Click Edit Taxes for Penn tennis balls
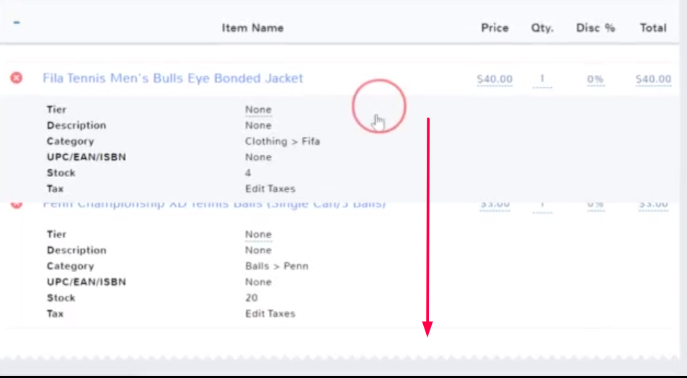 click(270, 313)
